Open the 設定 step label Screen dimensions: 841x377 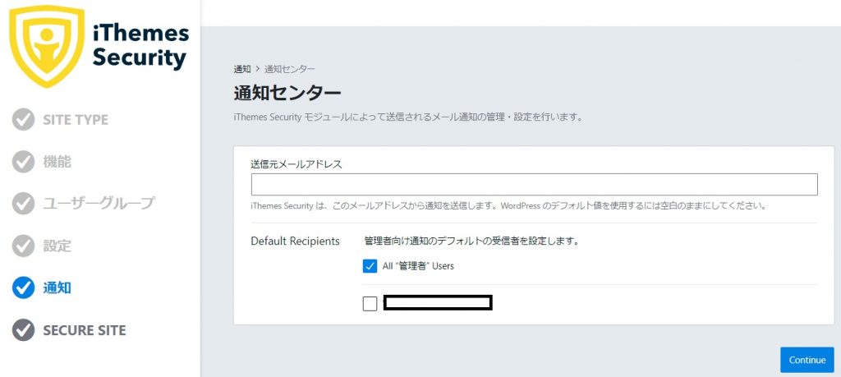point(57,246)
